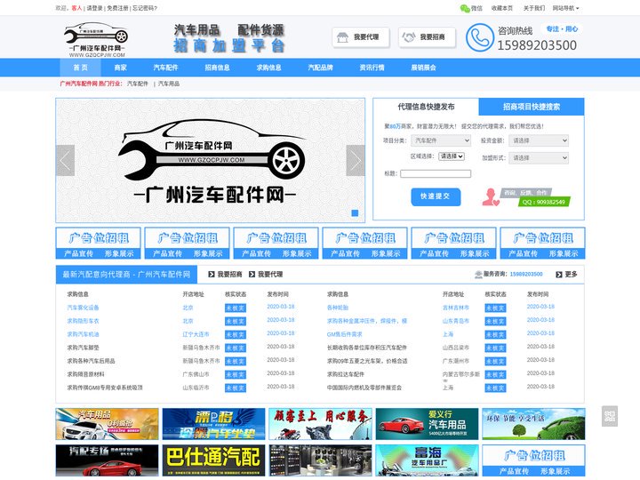
Task: Open 求购信息 in the navigation bar
Action: click(269, 68)
